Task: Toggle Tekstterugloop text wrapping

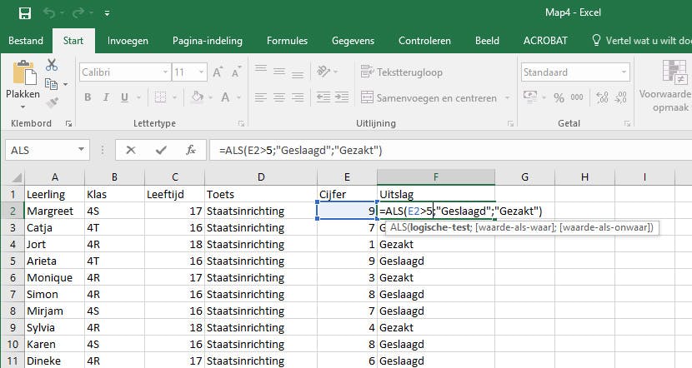Action: 401,72
